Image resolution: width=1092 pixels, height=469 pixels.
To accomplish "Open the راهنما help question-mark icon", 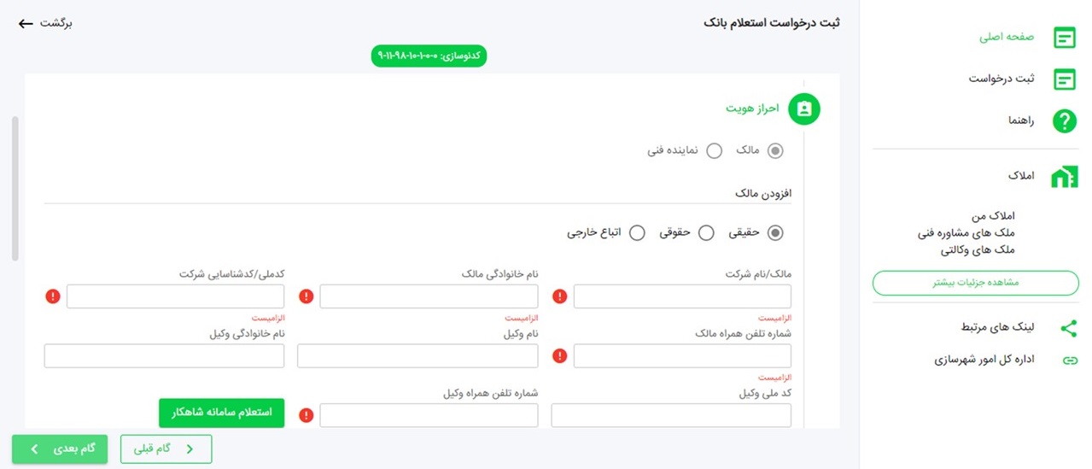I will tap(1064, 121).
